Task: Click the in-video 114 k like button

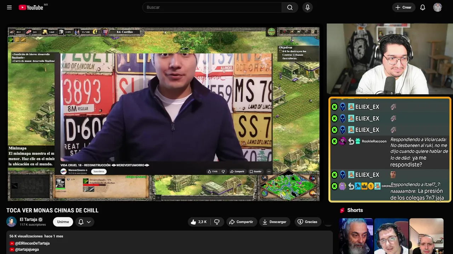Action: 213,171
